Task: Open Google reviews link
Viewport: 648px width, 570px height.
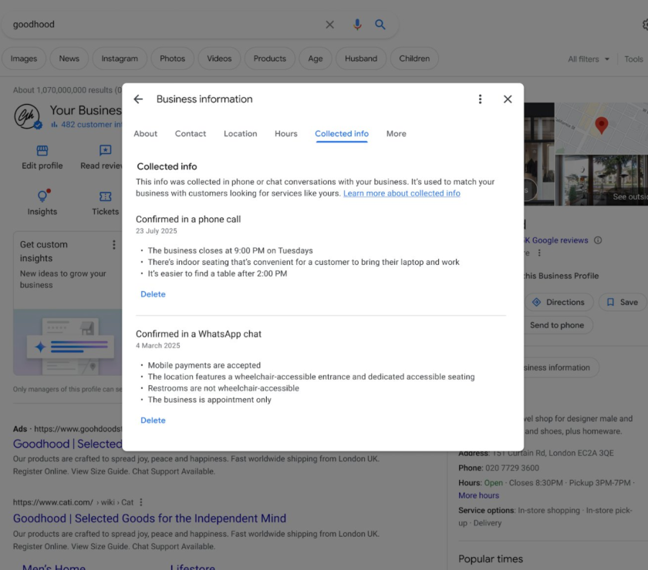Action: (x=556, y=240)
